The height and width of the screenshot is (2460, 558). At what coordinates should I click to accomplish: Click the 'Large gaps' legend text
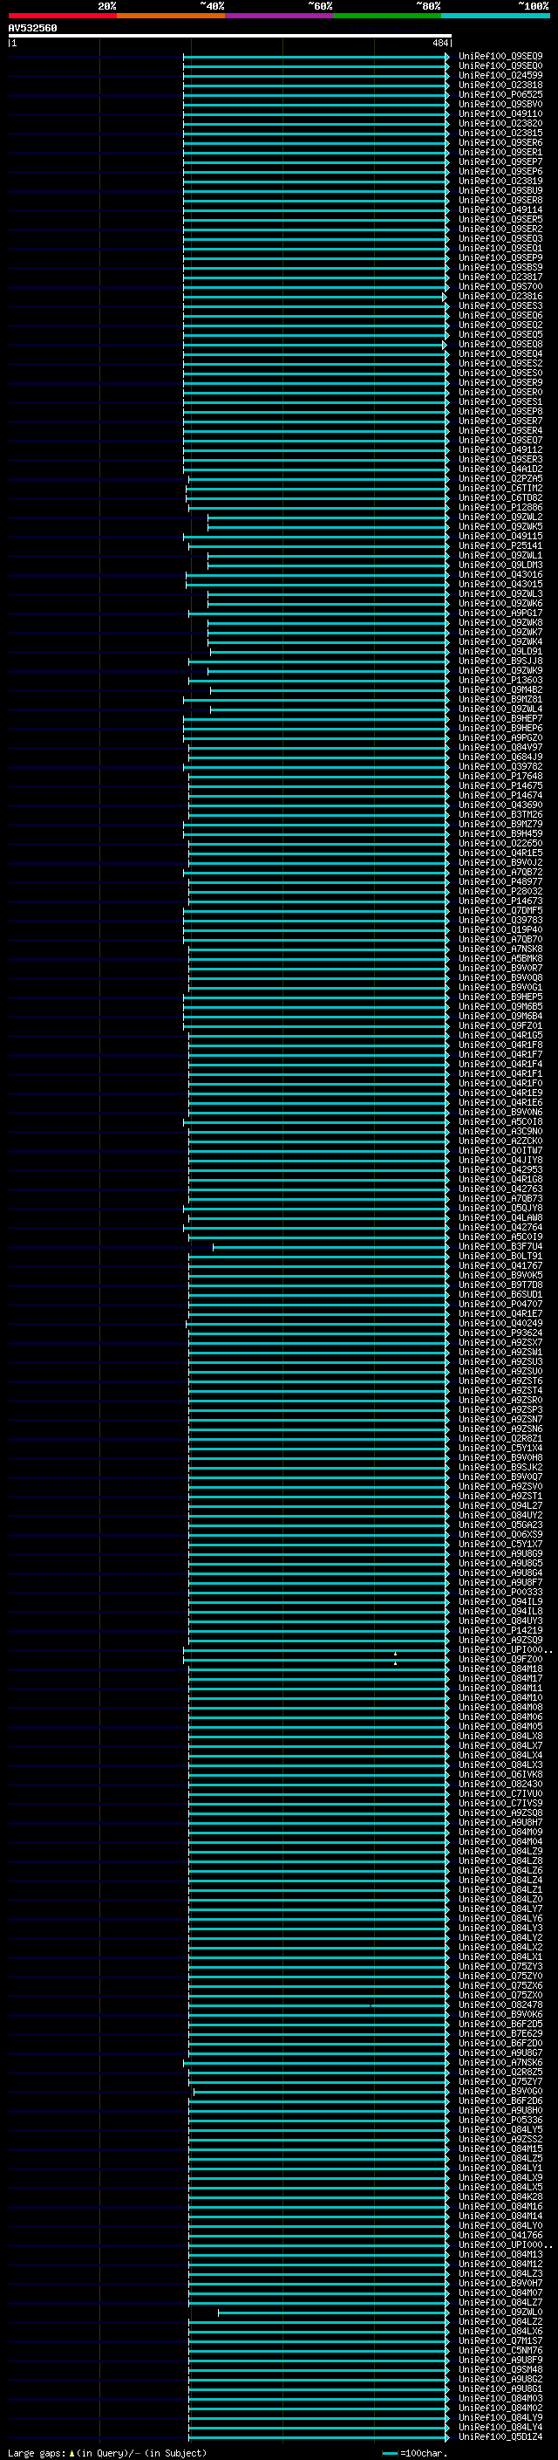tap(37, 2453)
